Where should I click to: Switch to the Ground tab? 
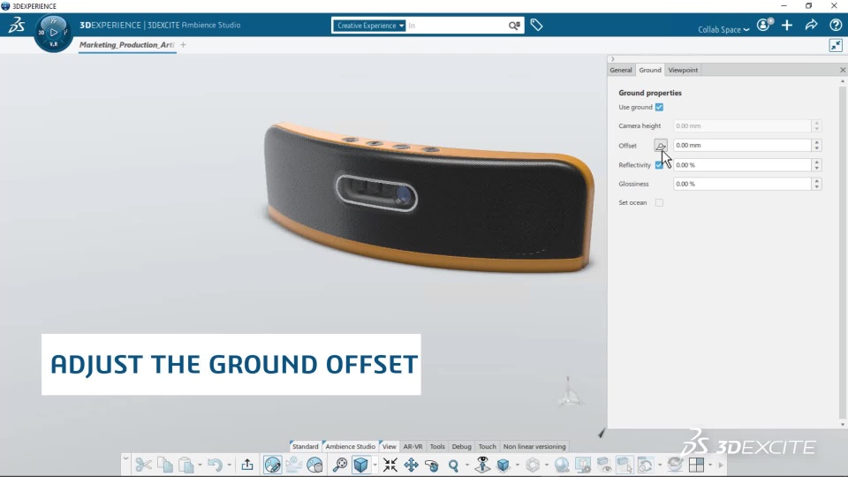(649, 71)
